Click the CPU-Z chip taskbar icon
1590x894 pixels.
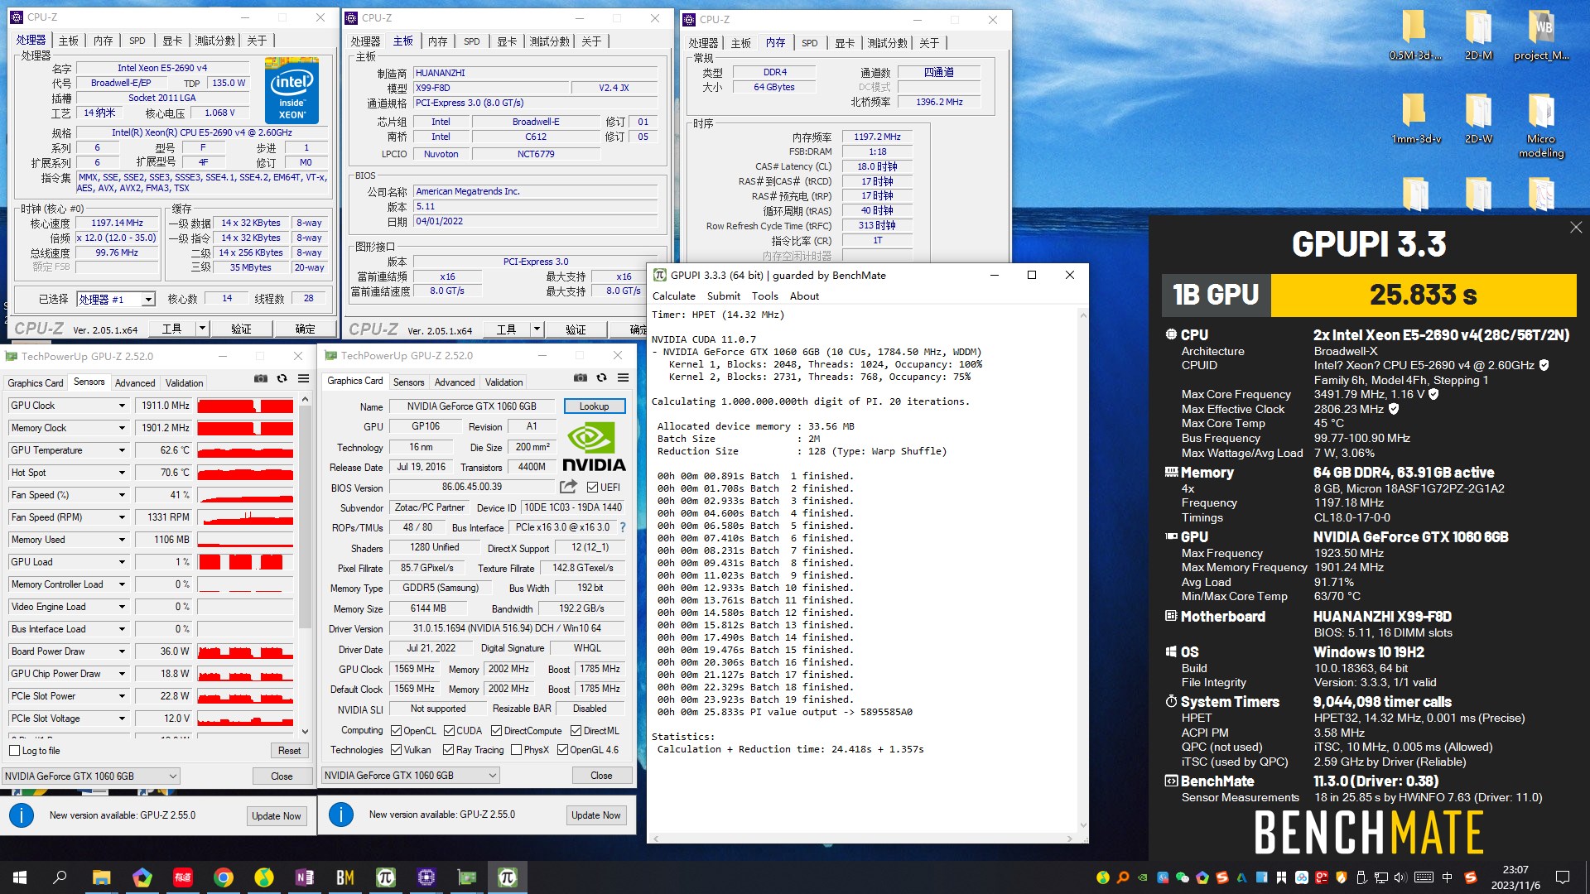click(x=426, y=877)
